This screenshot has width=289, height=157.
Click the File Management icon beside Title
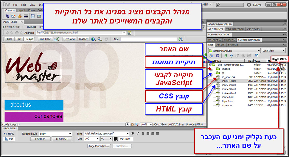tap(181, 39)
